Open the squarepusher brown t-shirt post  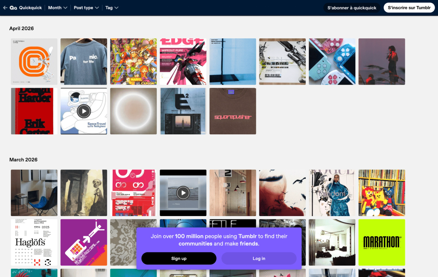click(x=233, y=111)
